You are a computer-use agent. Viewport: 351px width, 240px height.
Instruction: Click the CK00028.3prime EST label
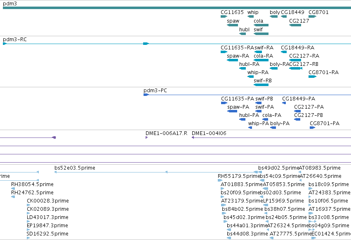(48, 201)
